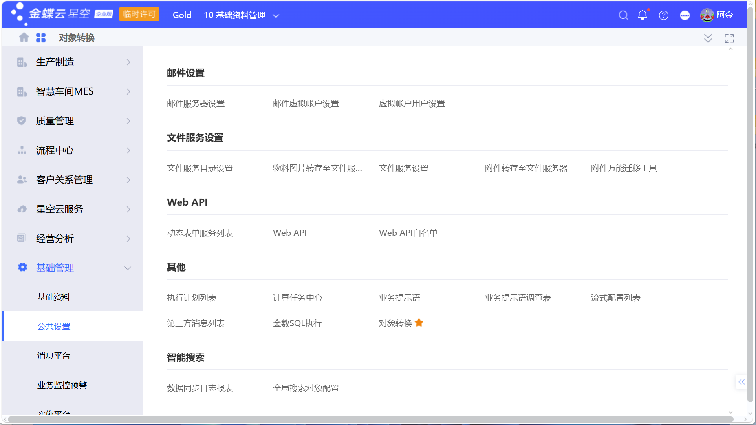
Task: Open 附件万能迁移工具 link
Action: [x=624, y=168]
